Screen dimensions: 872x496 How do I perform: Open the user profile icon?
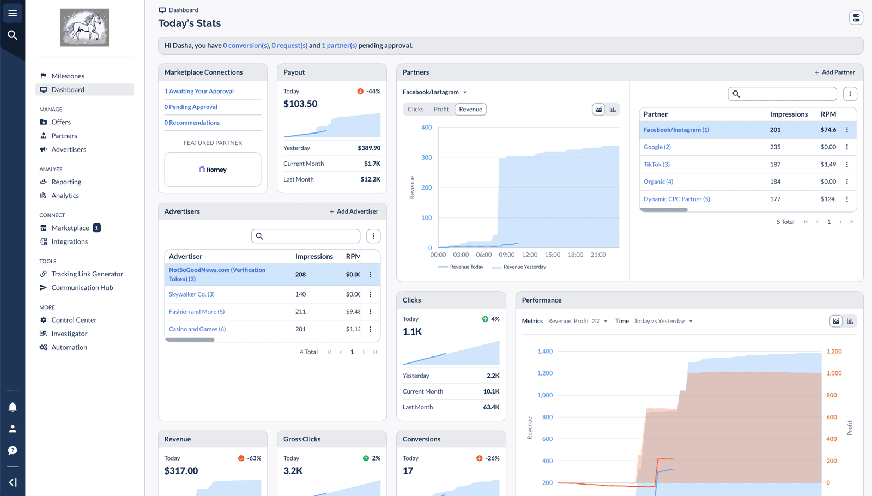pos(13,429)
